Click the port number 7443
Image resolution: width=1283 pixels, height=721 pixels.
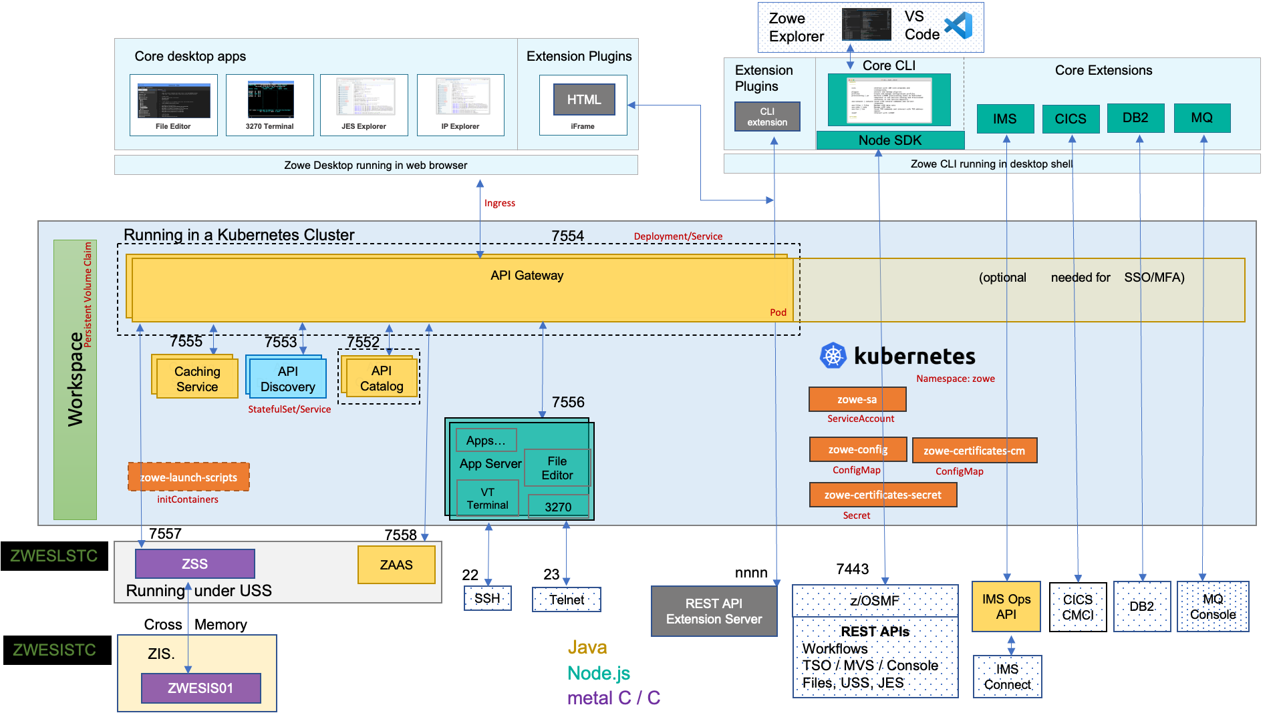[853, 569]
